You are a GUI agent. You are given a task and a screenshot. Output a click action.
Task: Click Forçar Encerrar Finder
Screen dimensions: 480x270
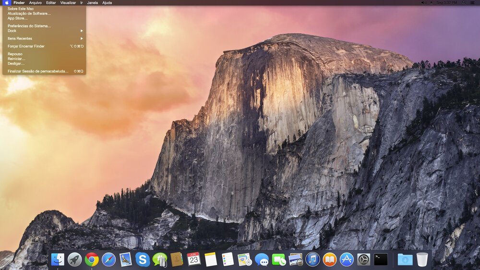pos(26,46)
